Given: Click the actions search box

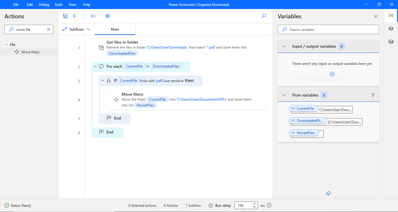Looking at the screenshot, I should coord(29,29).
